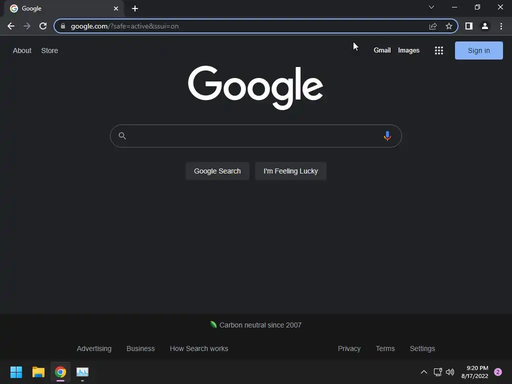Open the volume control in tray
The height and width of the screenshot is (384, 512).
pyautogui.click(x=450, y=372)
